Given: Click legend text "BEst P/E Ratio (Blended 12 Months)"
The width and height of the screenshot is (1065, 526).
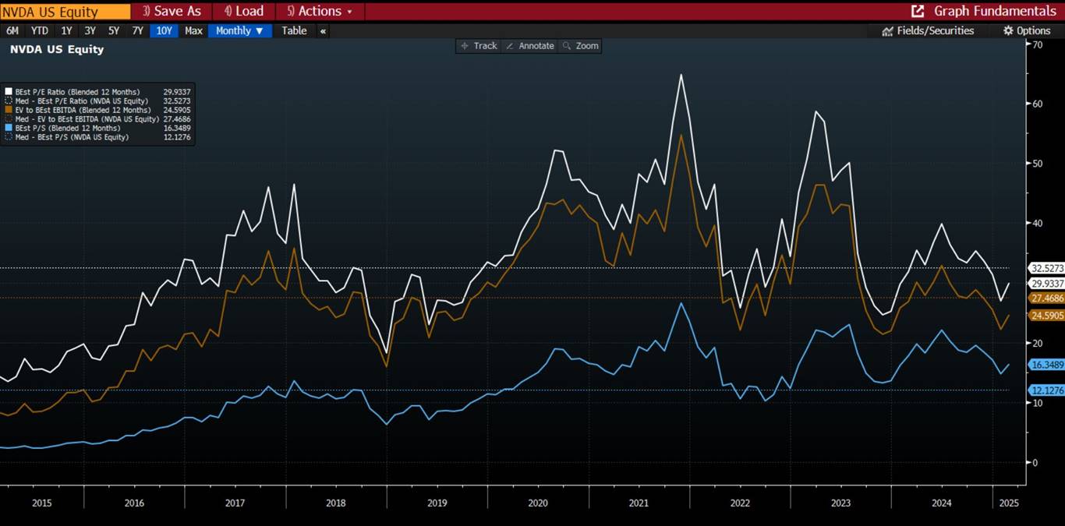Looking at the screenshot, I should 77,92.
